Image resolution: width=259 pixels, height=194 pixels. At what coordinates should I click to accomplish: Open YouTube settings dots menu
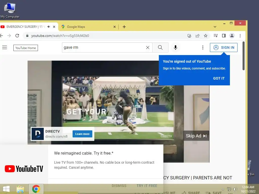tap(203, 47)
